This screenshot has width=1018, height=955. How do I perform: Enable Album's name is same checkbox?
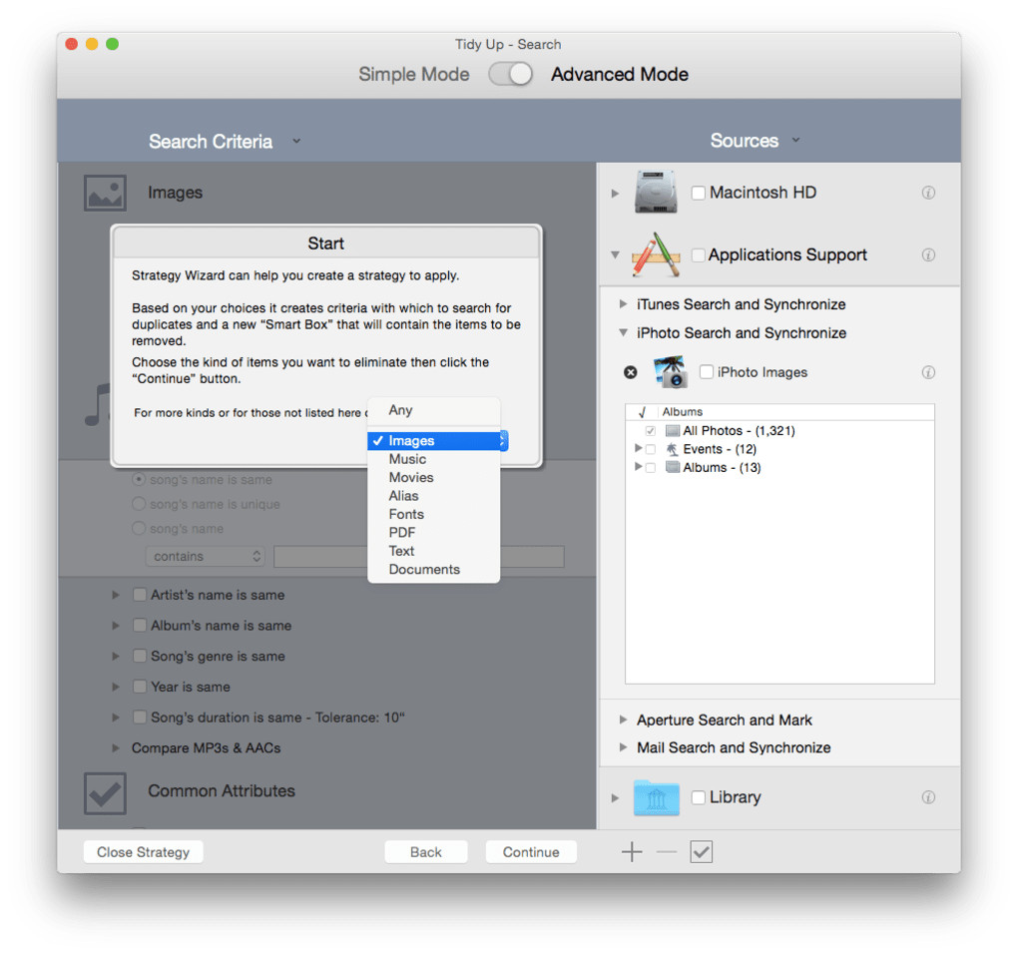point(139,626)
